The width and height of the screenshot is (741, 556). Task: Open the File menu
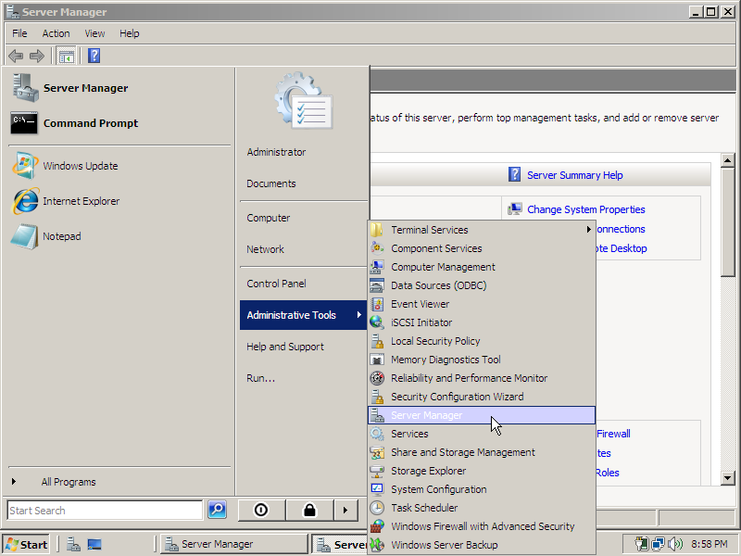tap(19, 33)
